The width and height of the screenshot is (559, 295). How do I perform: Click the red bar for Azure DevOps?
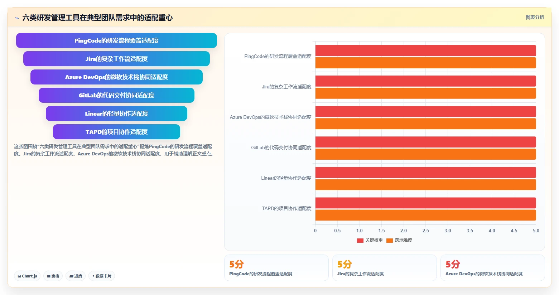point(425,111)
